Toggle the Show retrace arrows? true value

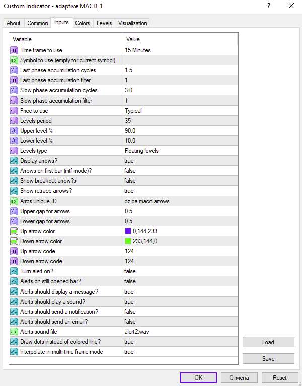click(x=181, y=191)
